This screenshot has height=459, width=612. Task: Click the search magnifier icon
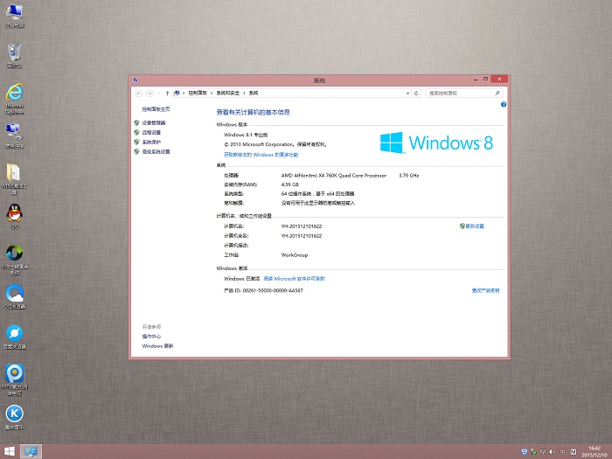(497, 94)
